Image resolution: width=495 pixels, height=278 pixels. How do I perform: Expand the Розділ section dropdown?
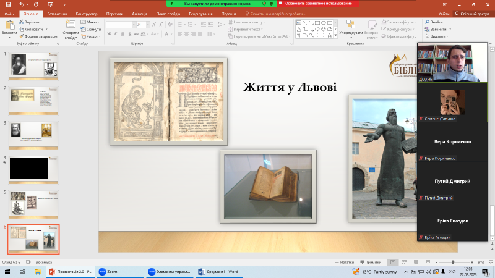coord(91,36)
